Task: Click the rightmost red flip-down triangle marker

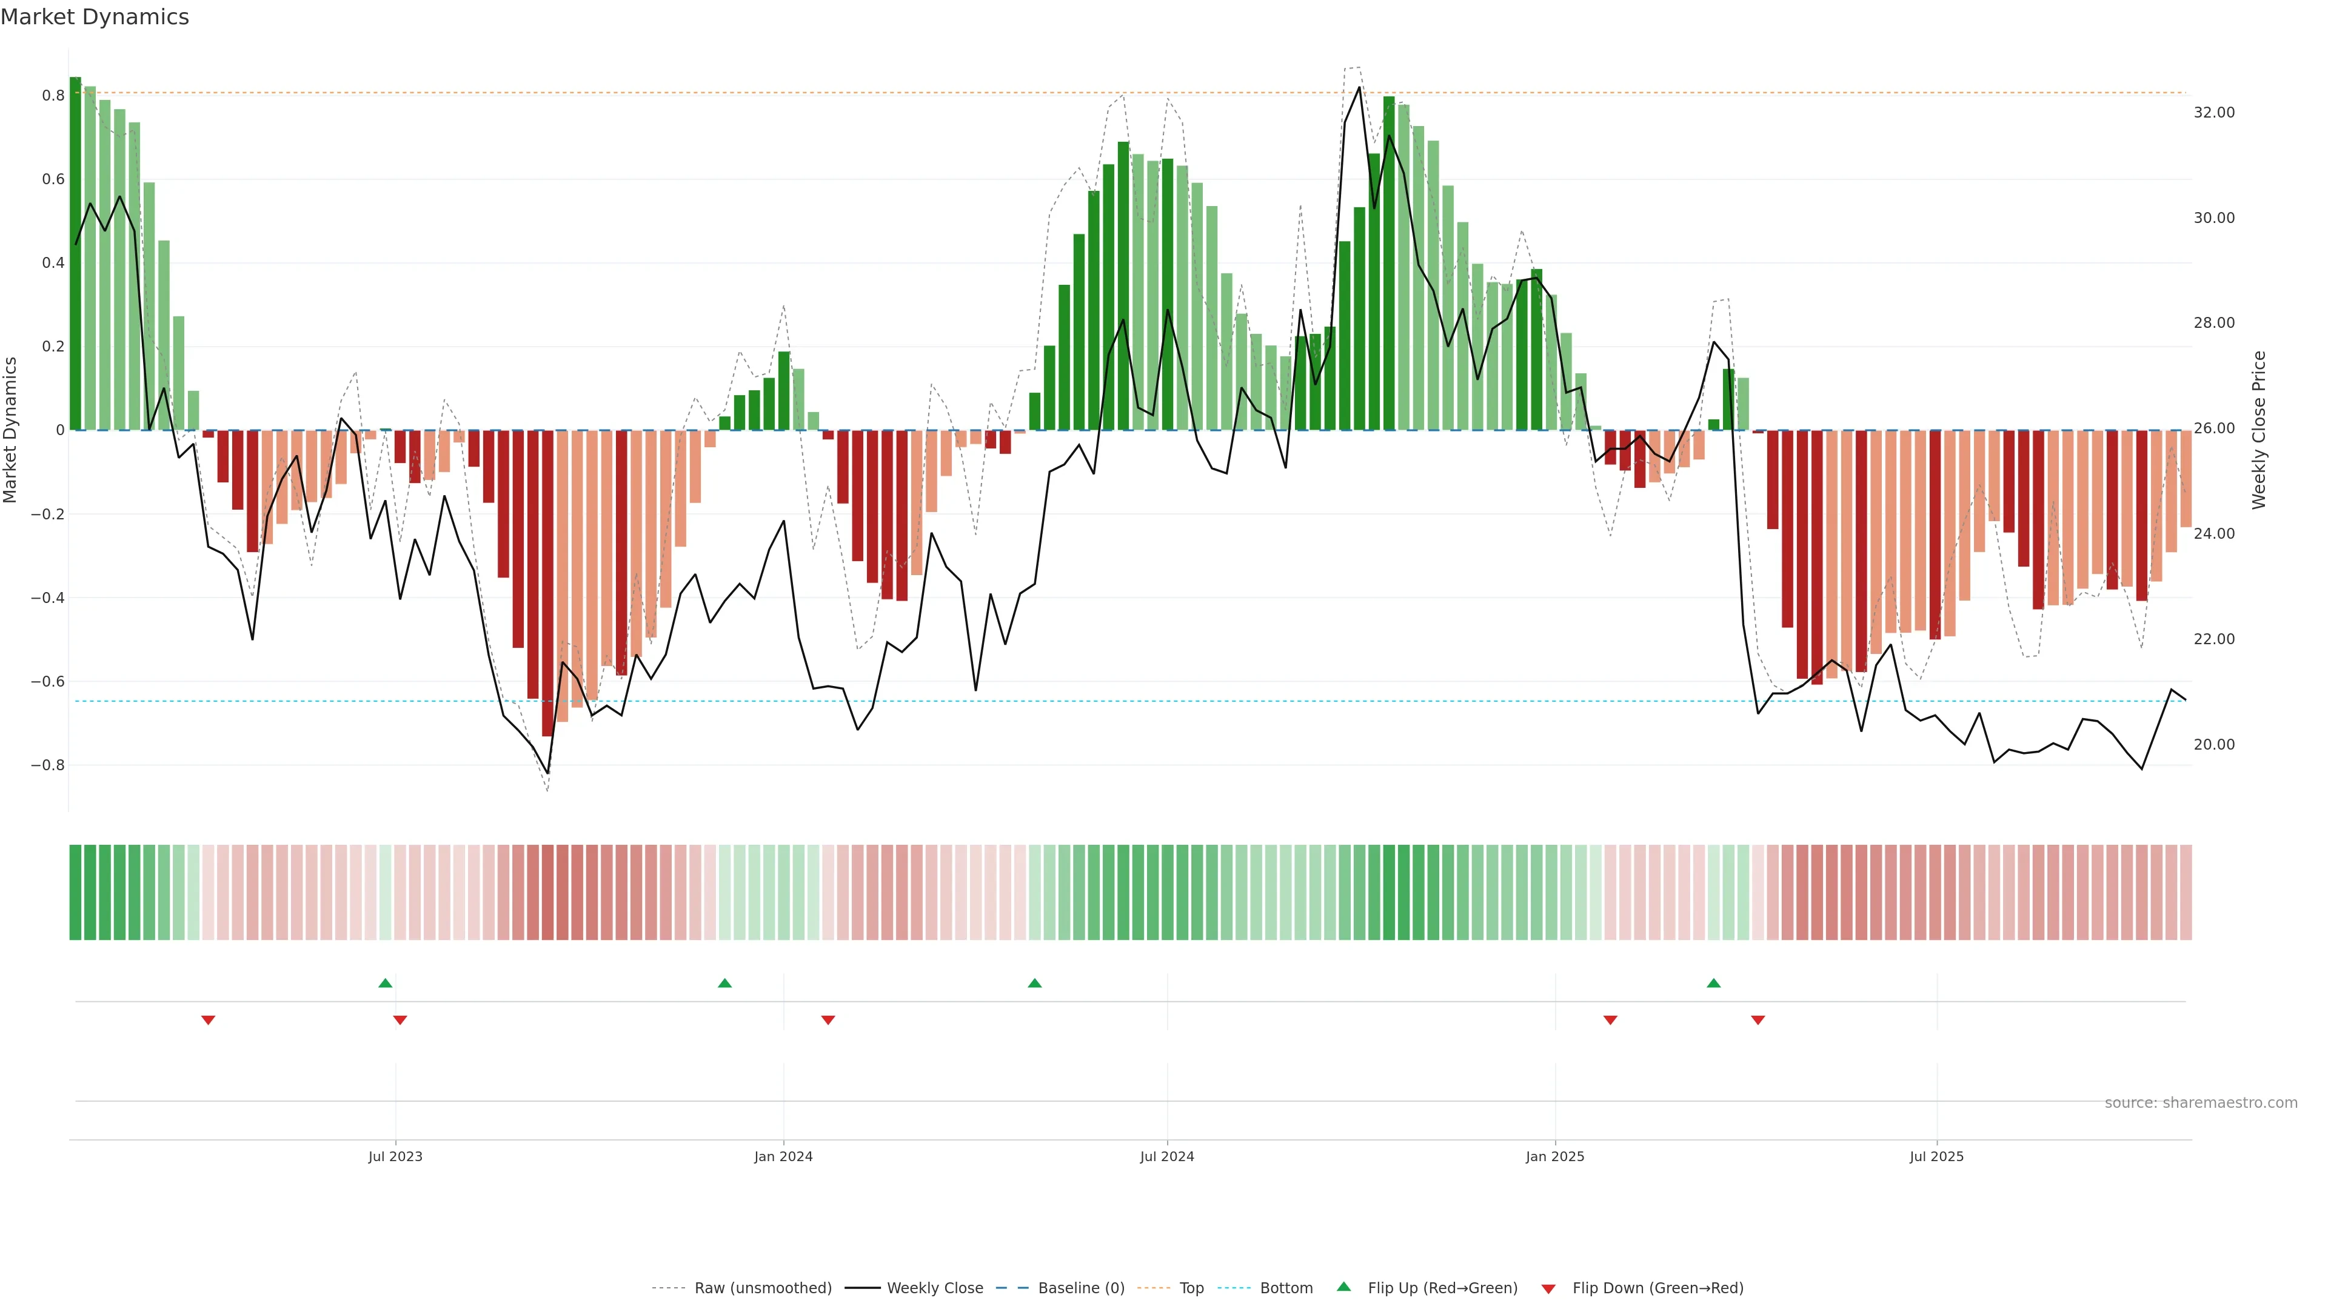Action: [x=1758, y=1020]
